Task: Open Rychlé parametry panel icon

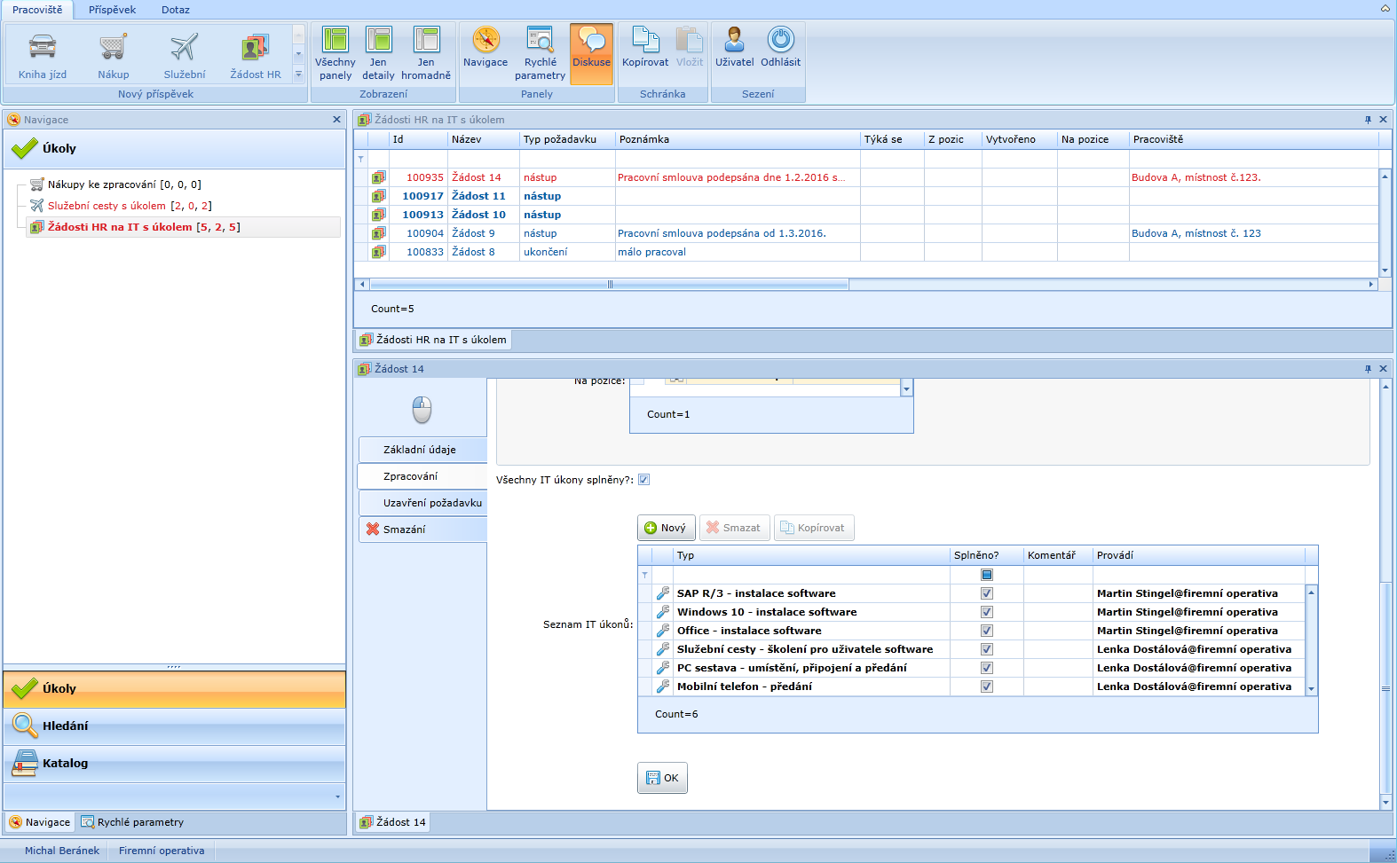Action: [540, 41]
